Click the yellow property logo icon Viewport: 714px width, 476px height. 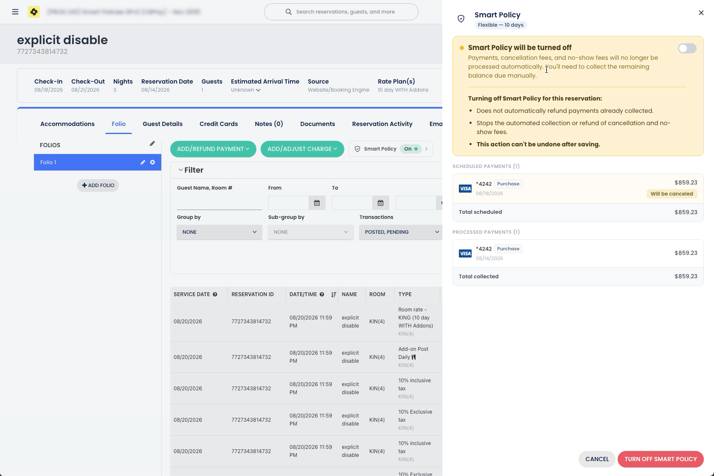pyautogui.click(x=34, y=12)
